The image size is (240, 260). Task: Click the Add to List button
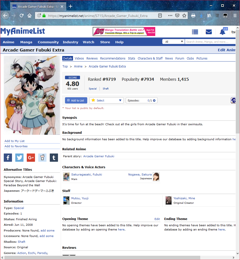[x=76, y=100]
